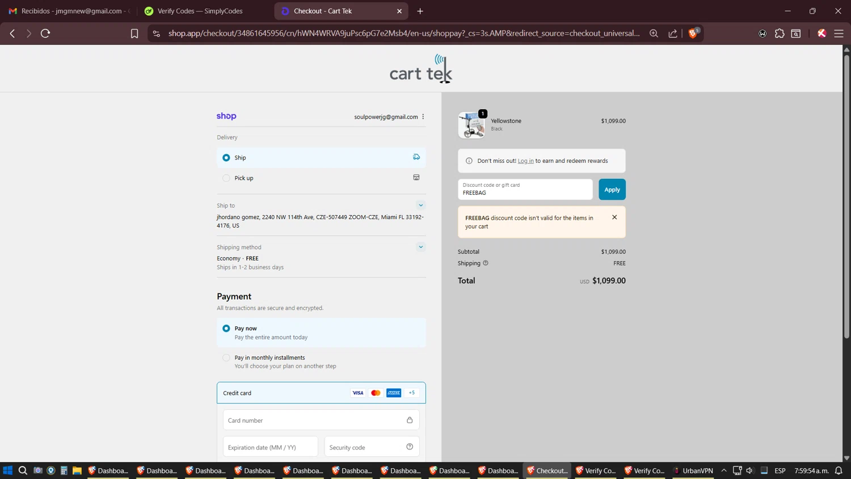This screenshot has width=851, height=479.
Task: Open the Brave wallet icon
Action: [x=762, y=33]
